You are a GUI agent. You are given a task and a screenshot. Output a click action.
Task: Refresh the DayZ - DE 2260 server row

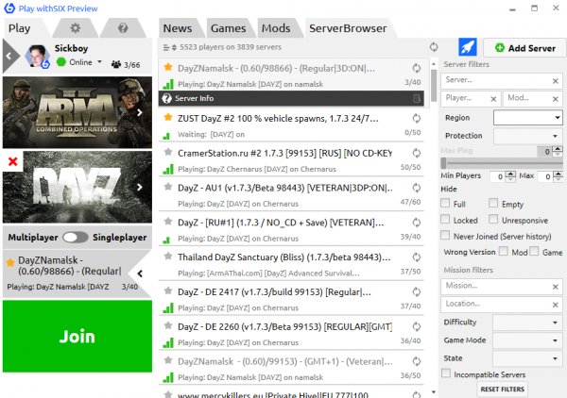tap(417, 326)
